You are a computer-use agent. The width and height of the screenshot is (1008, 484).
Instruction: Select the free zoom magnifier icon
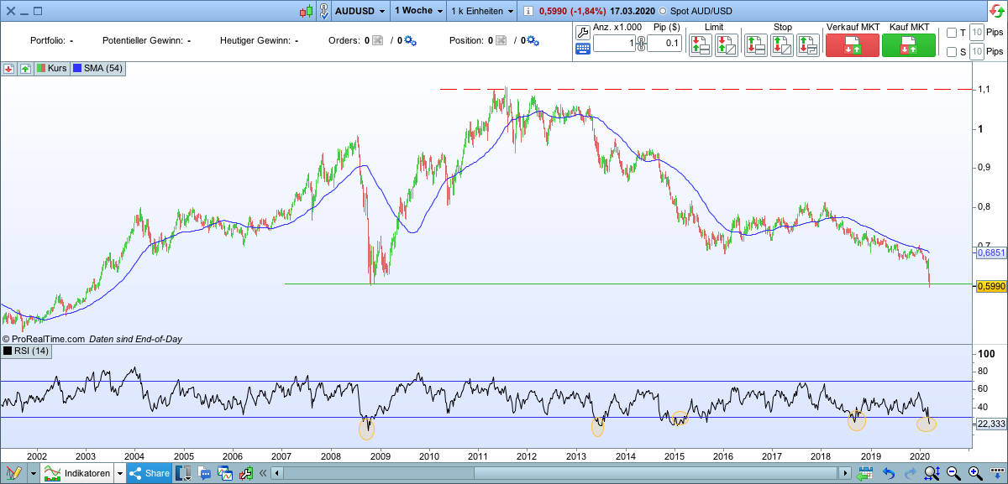(x=931, y=472)
